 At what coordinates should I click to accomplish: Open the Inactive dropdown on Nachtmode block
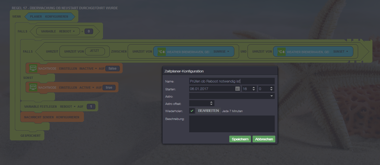pyautogui.click(x=88, y=69)
